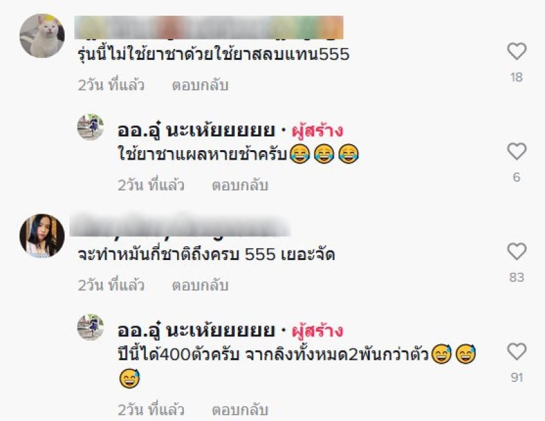Reply to creator's comment about 400ตัว

pos(240,409)
